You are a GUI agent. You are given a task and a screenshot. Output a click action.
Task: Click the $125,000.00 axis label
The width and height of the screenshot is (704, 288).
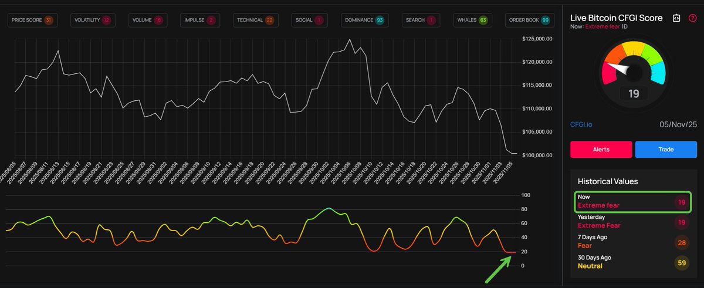click(x=538, y=38)
